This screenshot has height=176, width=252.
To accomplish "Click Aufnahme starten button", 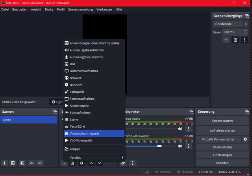I will (x=222, y=130).
